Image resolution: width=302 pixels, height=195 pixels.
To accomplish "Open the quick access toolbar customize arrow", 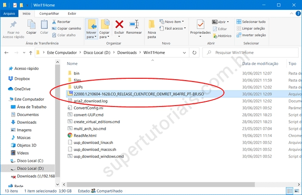I will click(x=27, y=6).
